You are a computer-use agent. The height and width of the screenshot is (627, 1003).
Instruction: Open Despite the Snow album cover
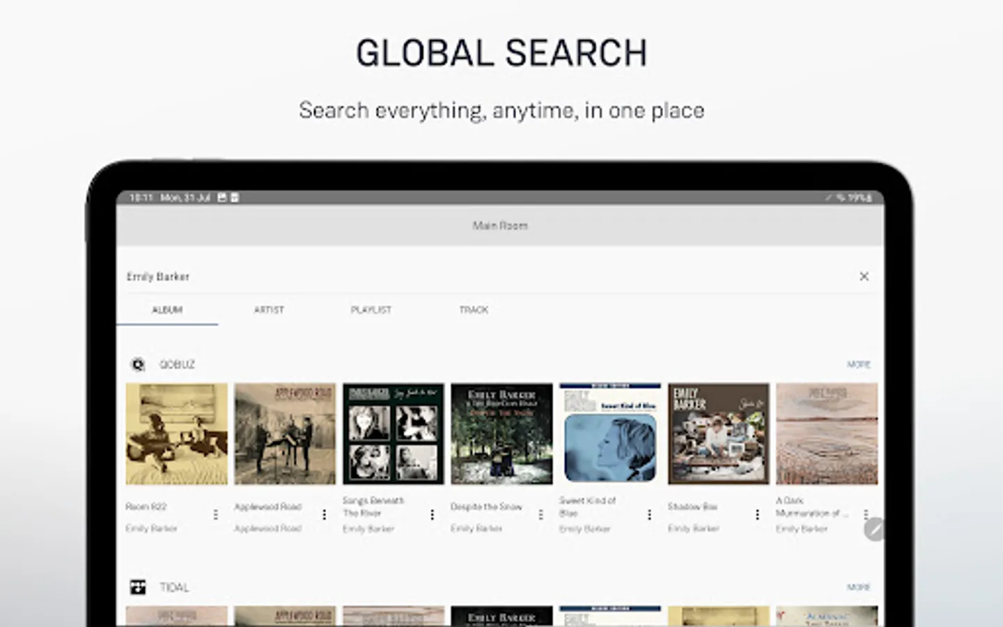pyautogui.click(x=501, y=433)
